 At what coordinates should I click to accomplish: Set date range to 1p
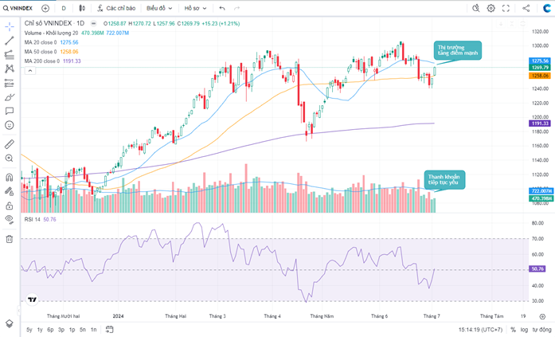point(72,330)
